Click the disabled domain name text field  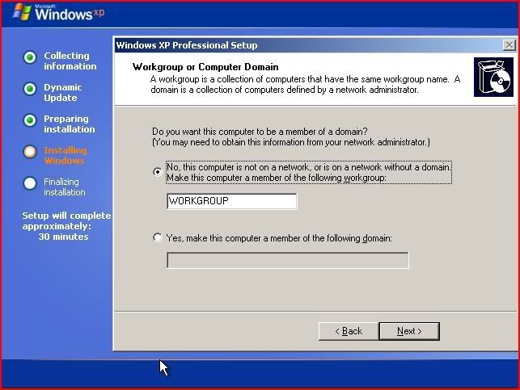point(287,260)
